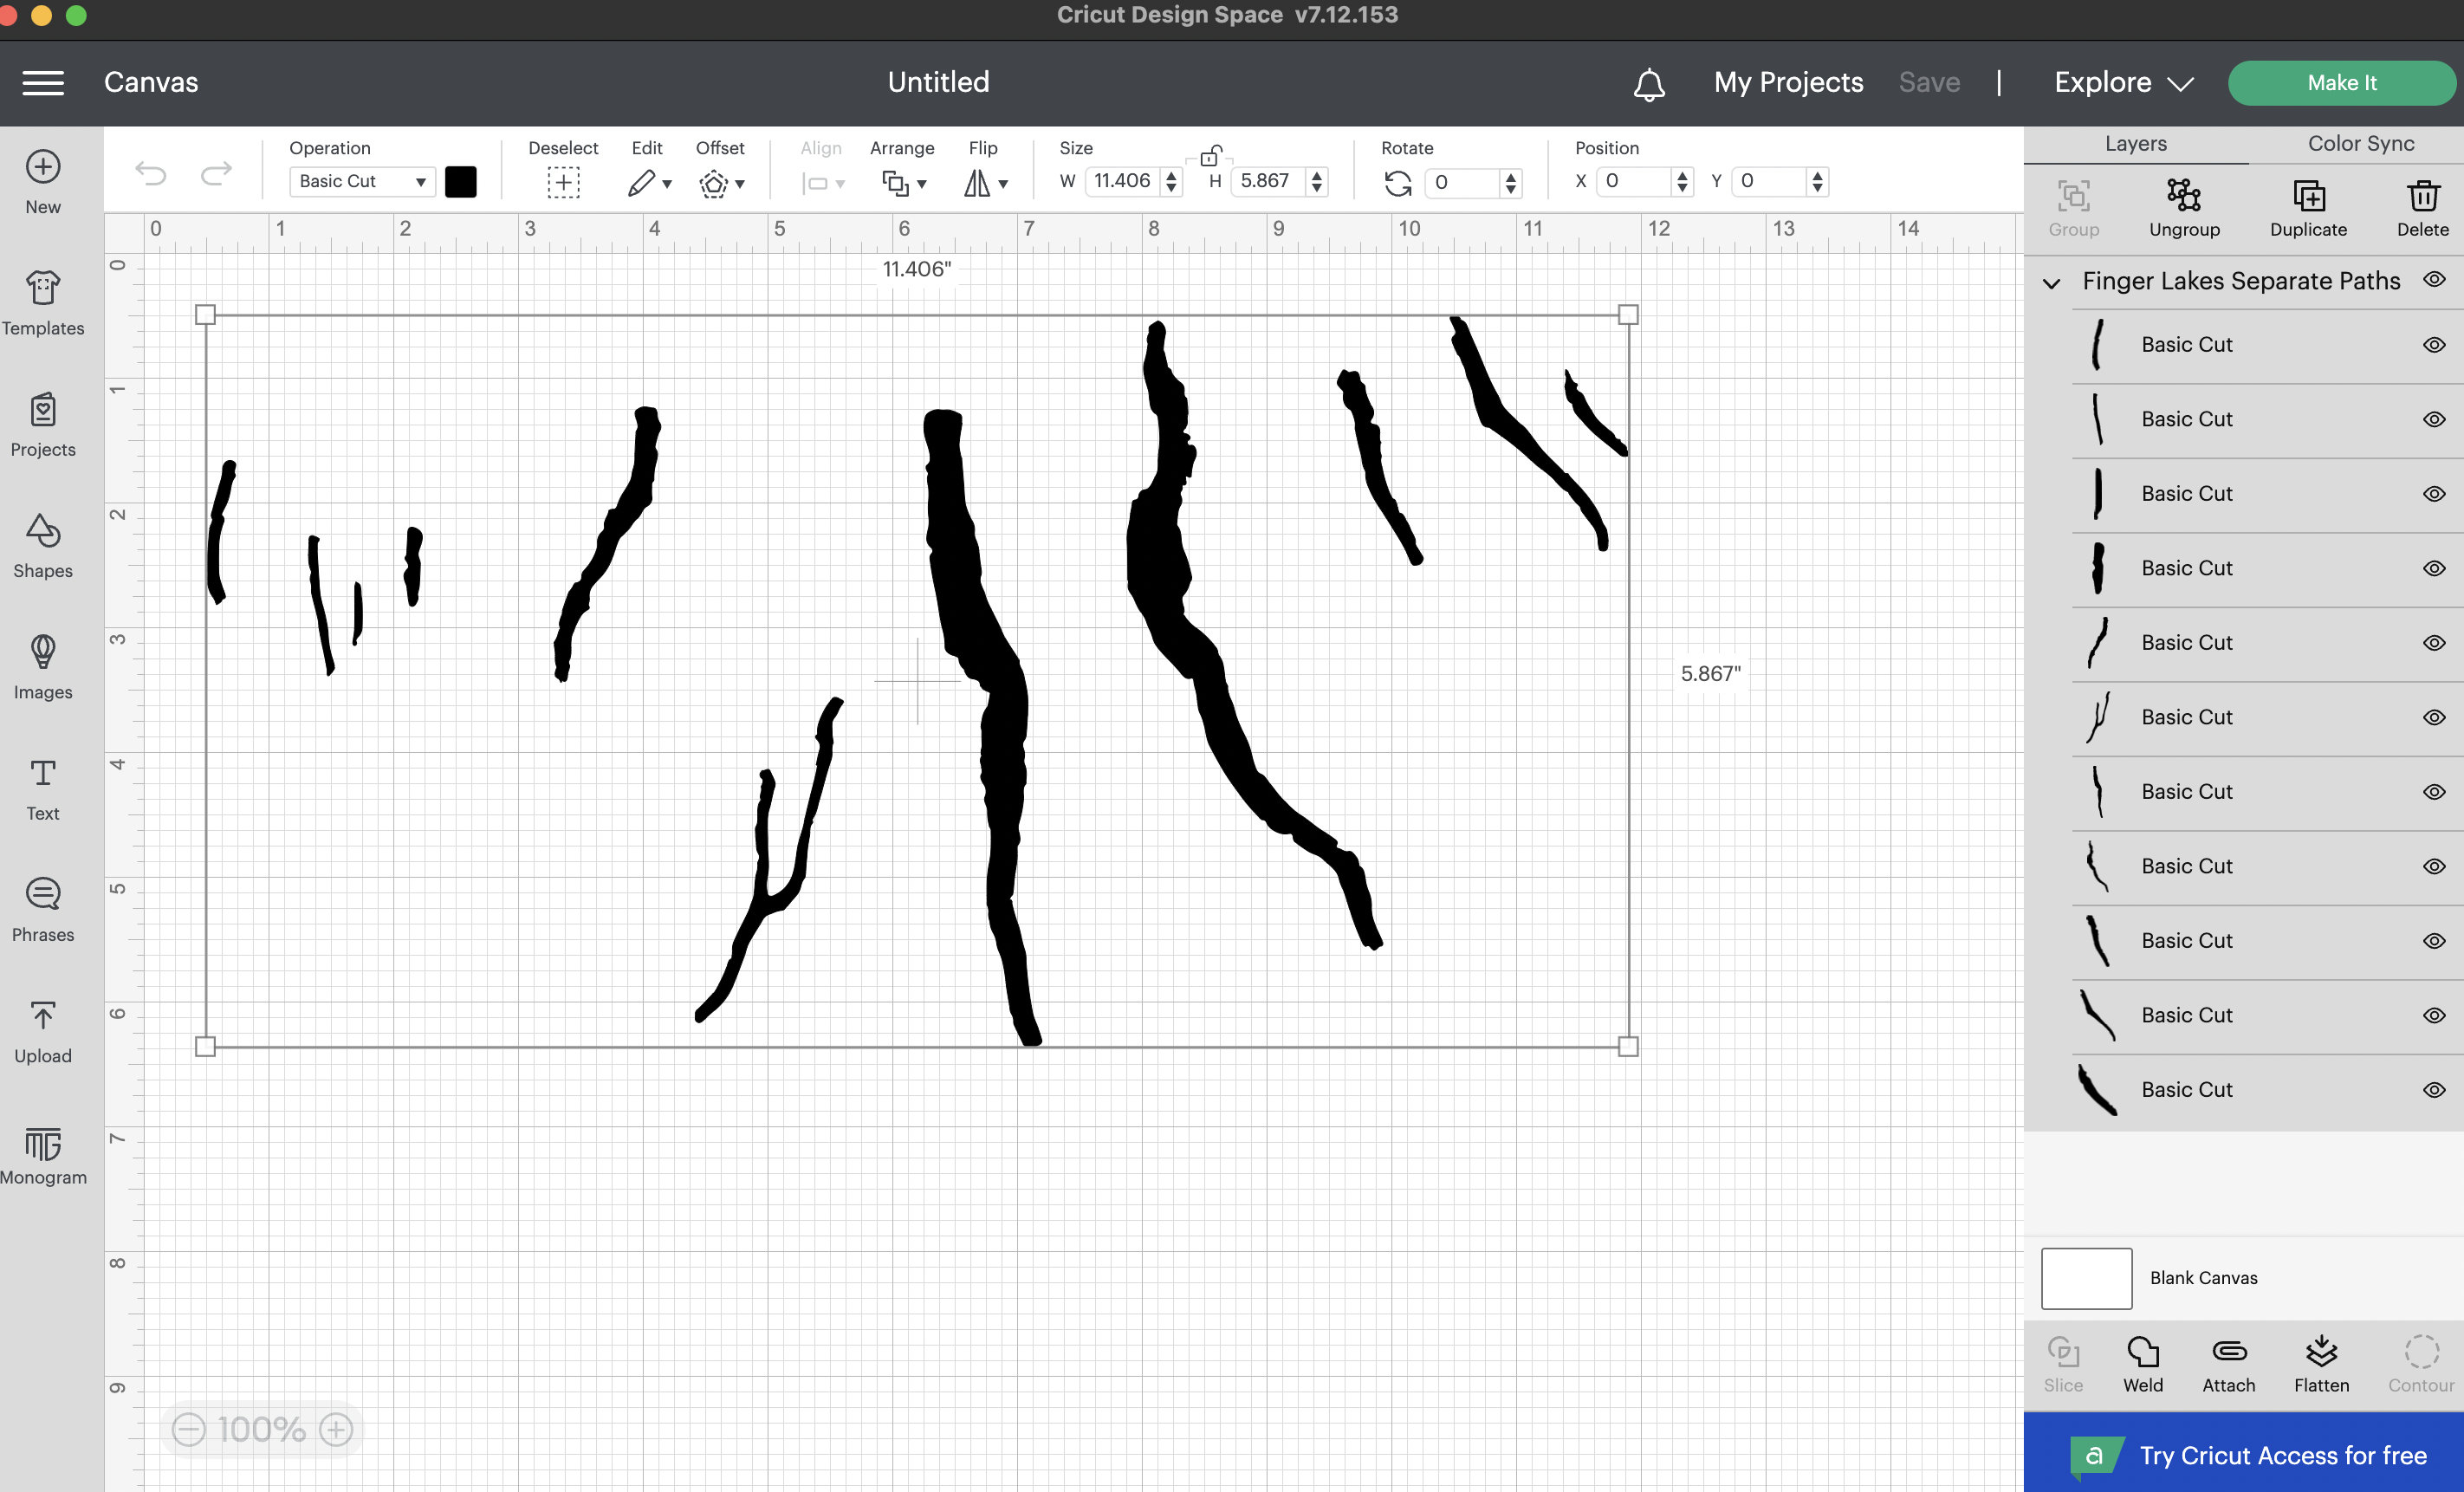Zoom out with the minus button

pyautogui.click(x=188, y=1429)
